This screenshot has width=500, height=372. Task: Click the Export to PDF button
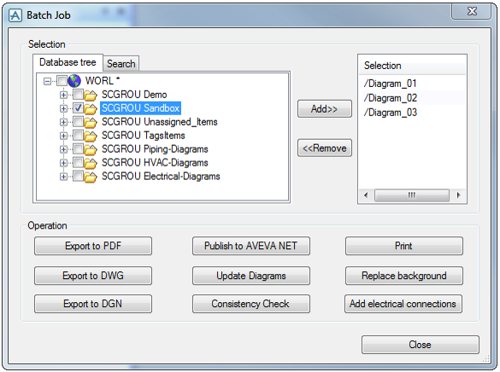pyautogui.click(x=93, y=246)
